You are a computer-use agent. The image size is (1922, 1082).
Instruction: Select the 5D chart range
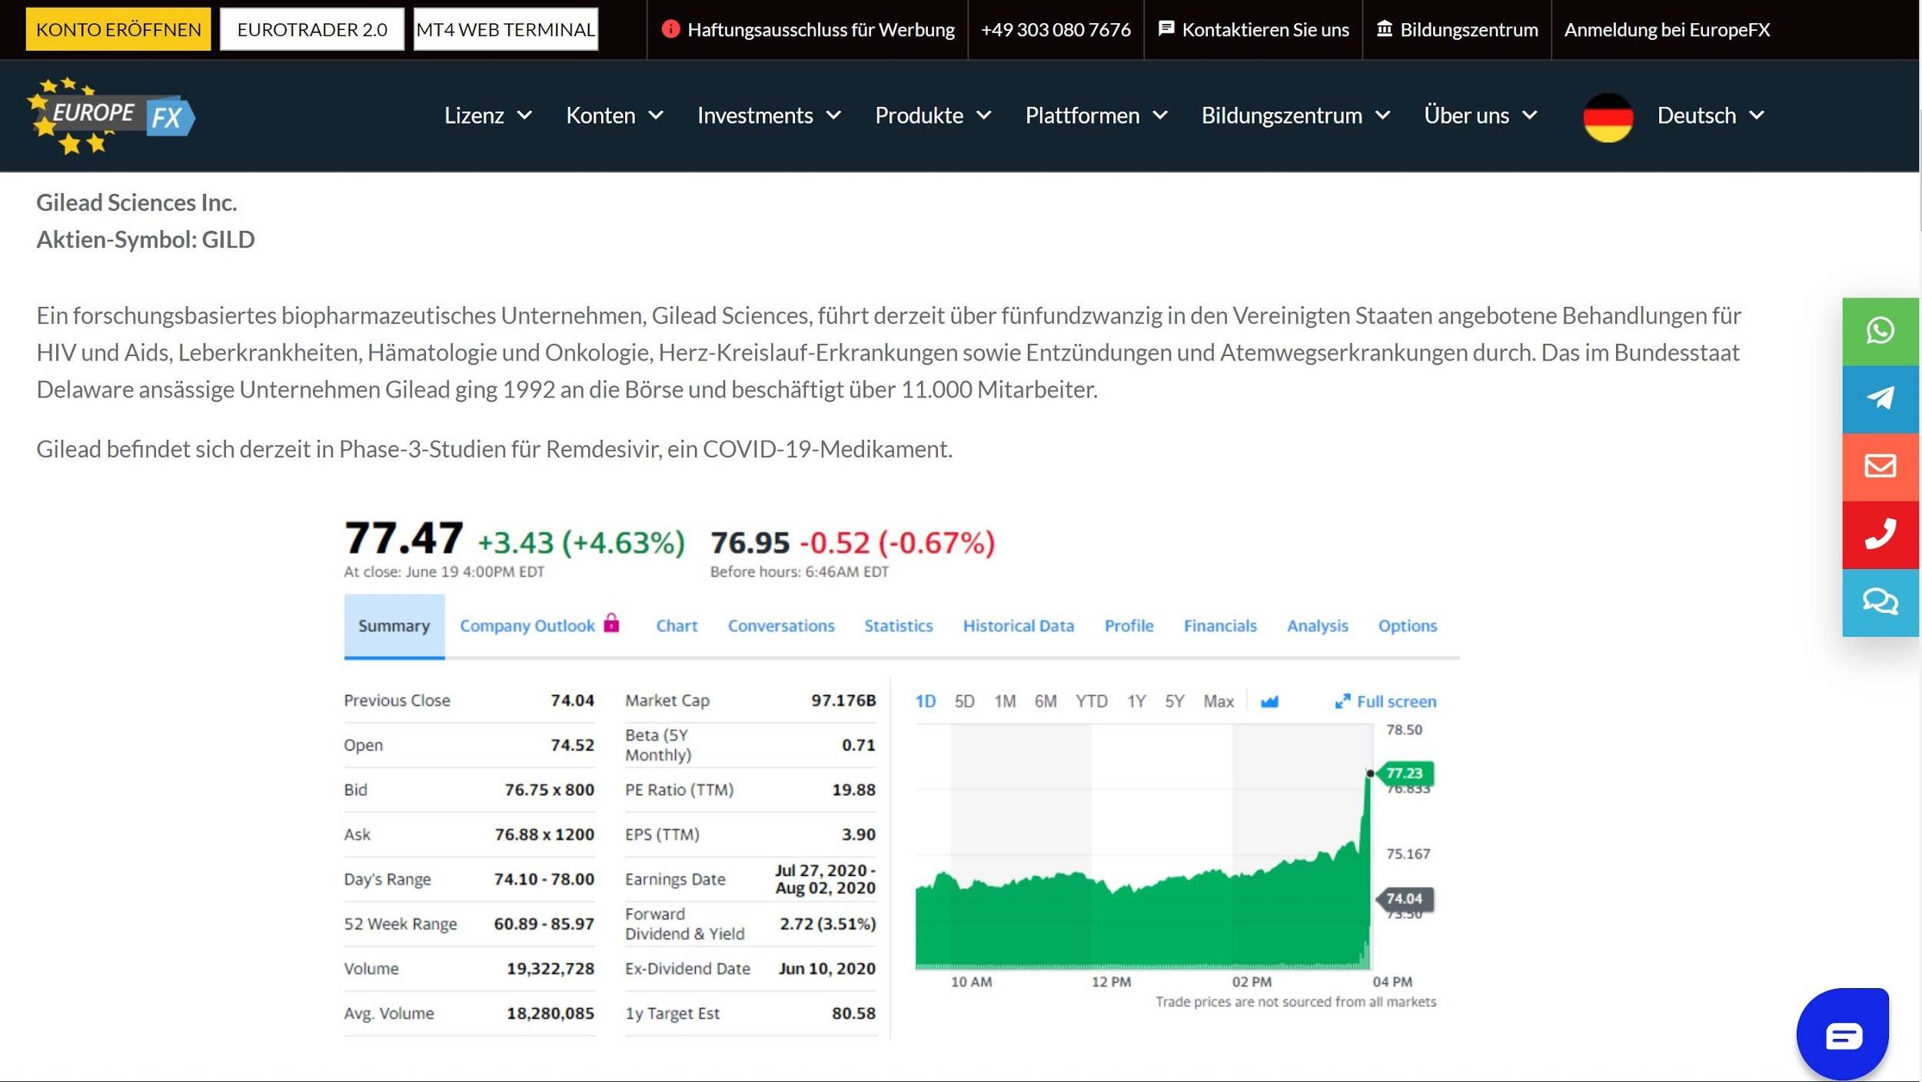pyautogui.click(x=964, y=701)
